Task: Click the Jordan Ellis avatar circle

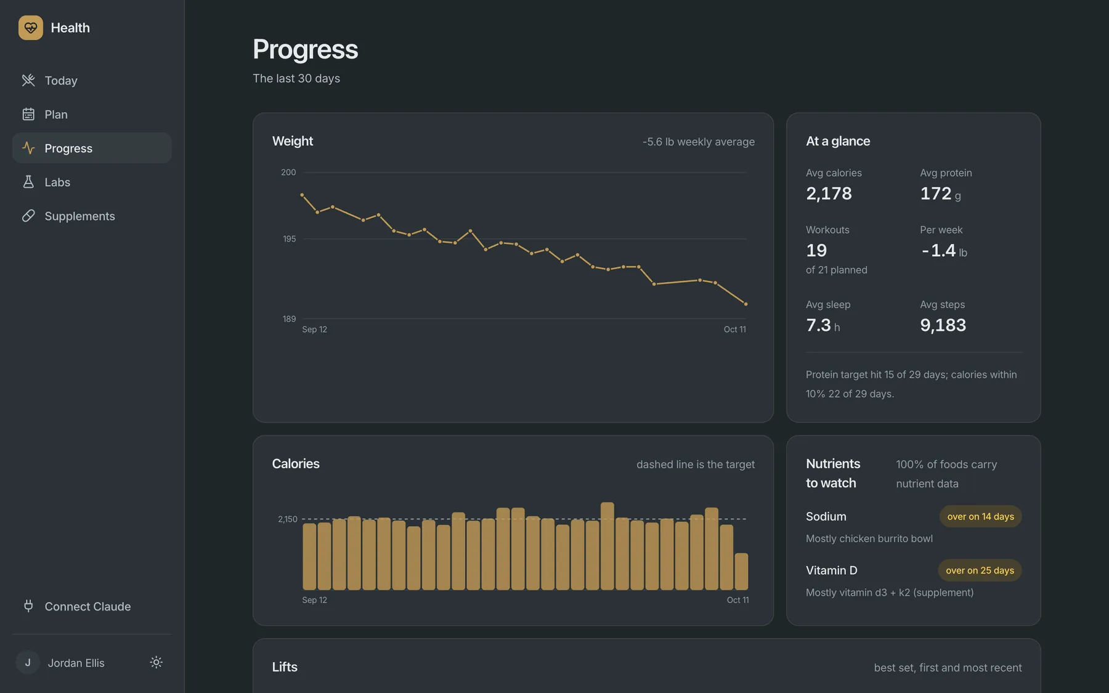Action: tap(28, 662)
